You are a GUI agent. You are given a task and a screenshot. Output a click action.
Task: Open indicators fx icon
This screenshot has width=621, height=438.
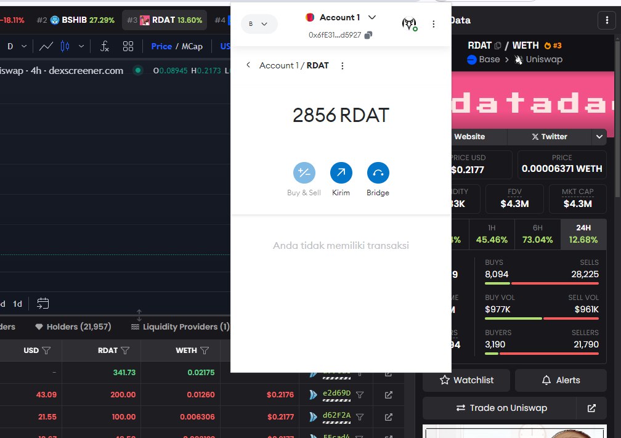(x=105, y=46)
